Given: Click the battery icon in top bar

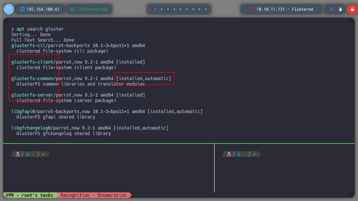Looking at the screenshot, I should tap(340, 9).
